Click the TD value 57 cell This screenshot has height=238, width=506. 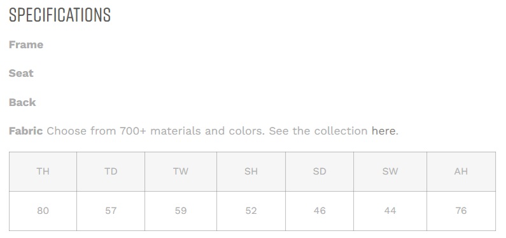[x=111, y=211]
